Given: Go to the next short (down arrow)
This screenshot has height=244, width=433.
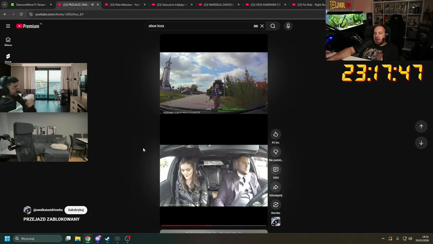Looking at the screenshot, I should coord(421,143).
